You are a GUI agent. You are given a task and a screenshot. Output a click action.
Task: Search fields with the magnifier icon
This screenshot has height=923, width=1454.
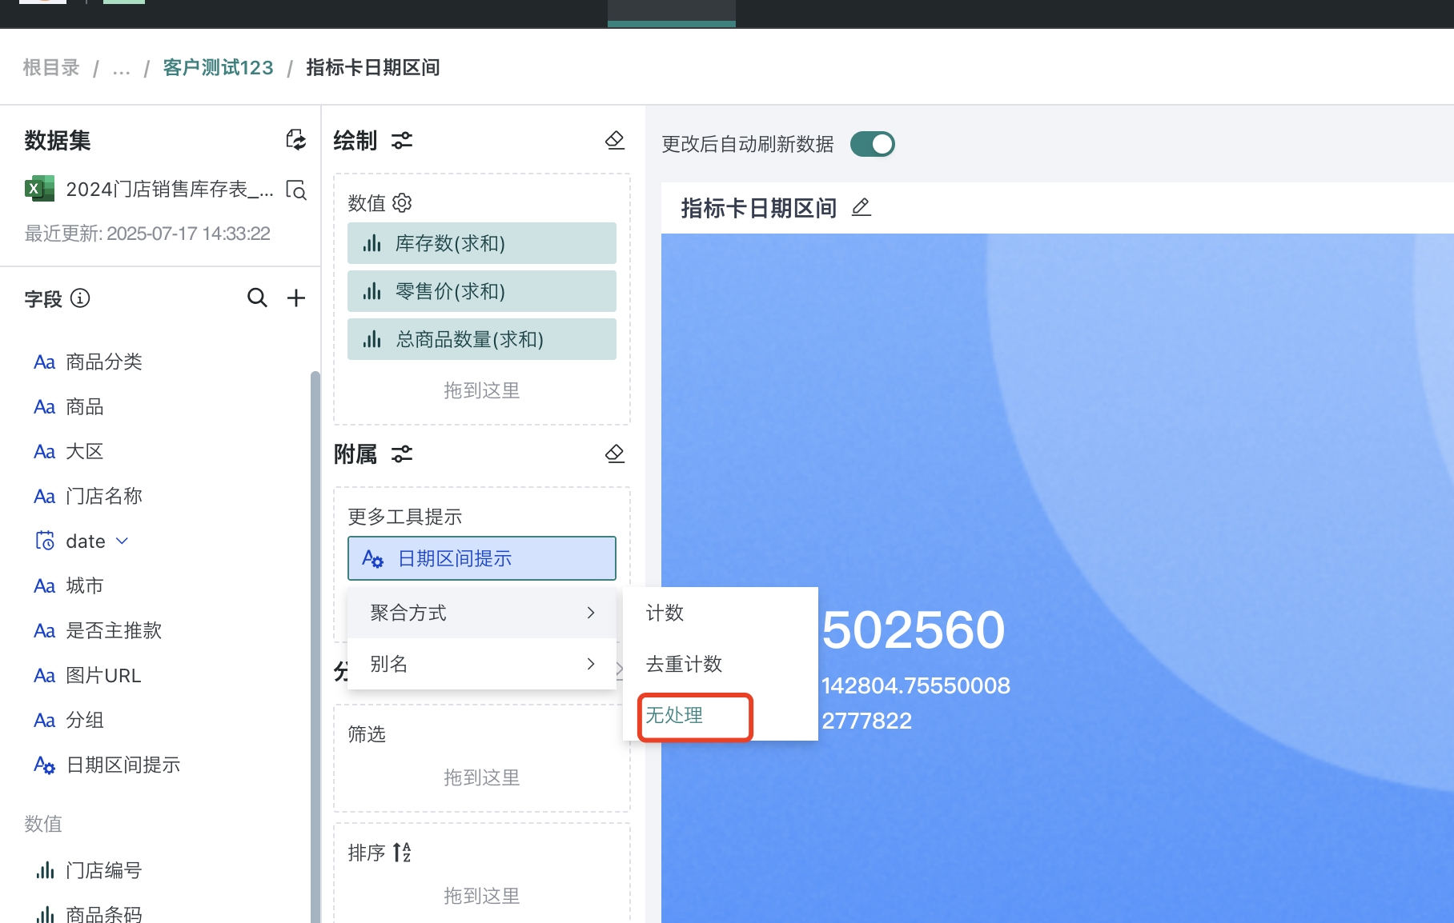coord(257,298)
